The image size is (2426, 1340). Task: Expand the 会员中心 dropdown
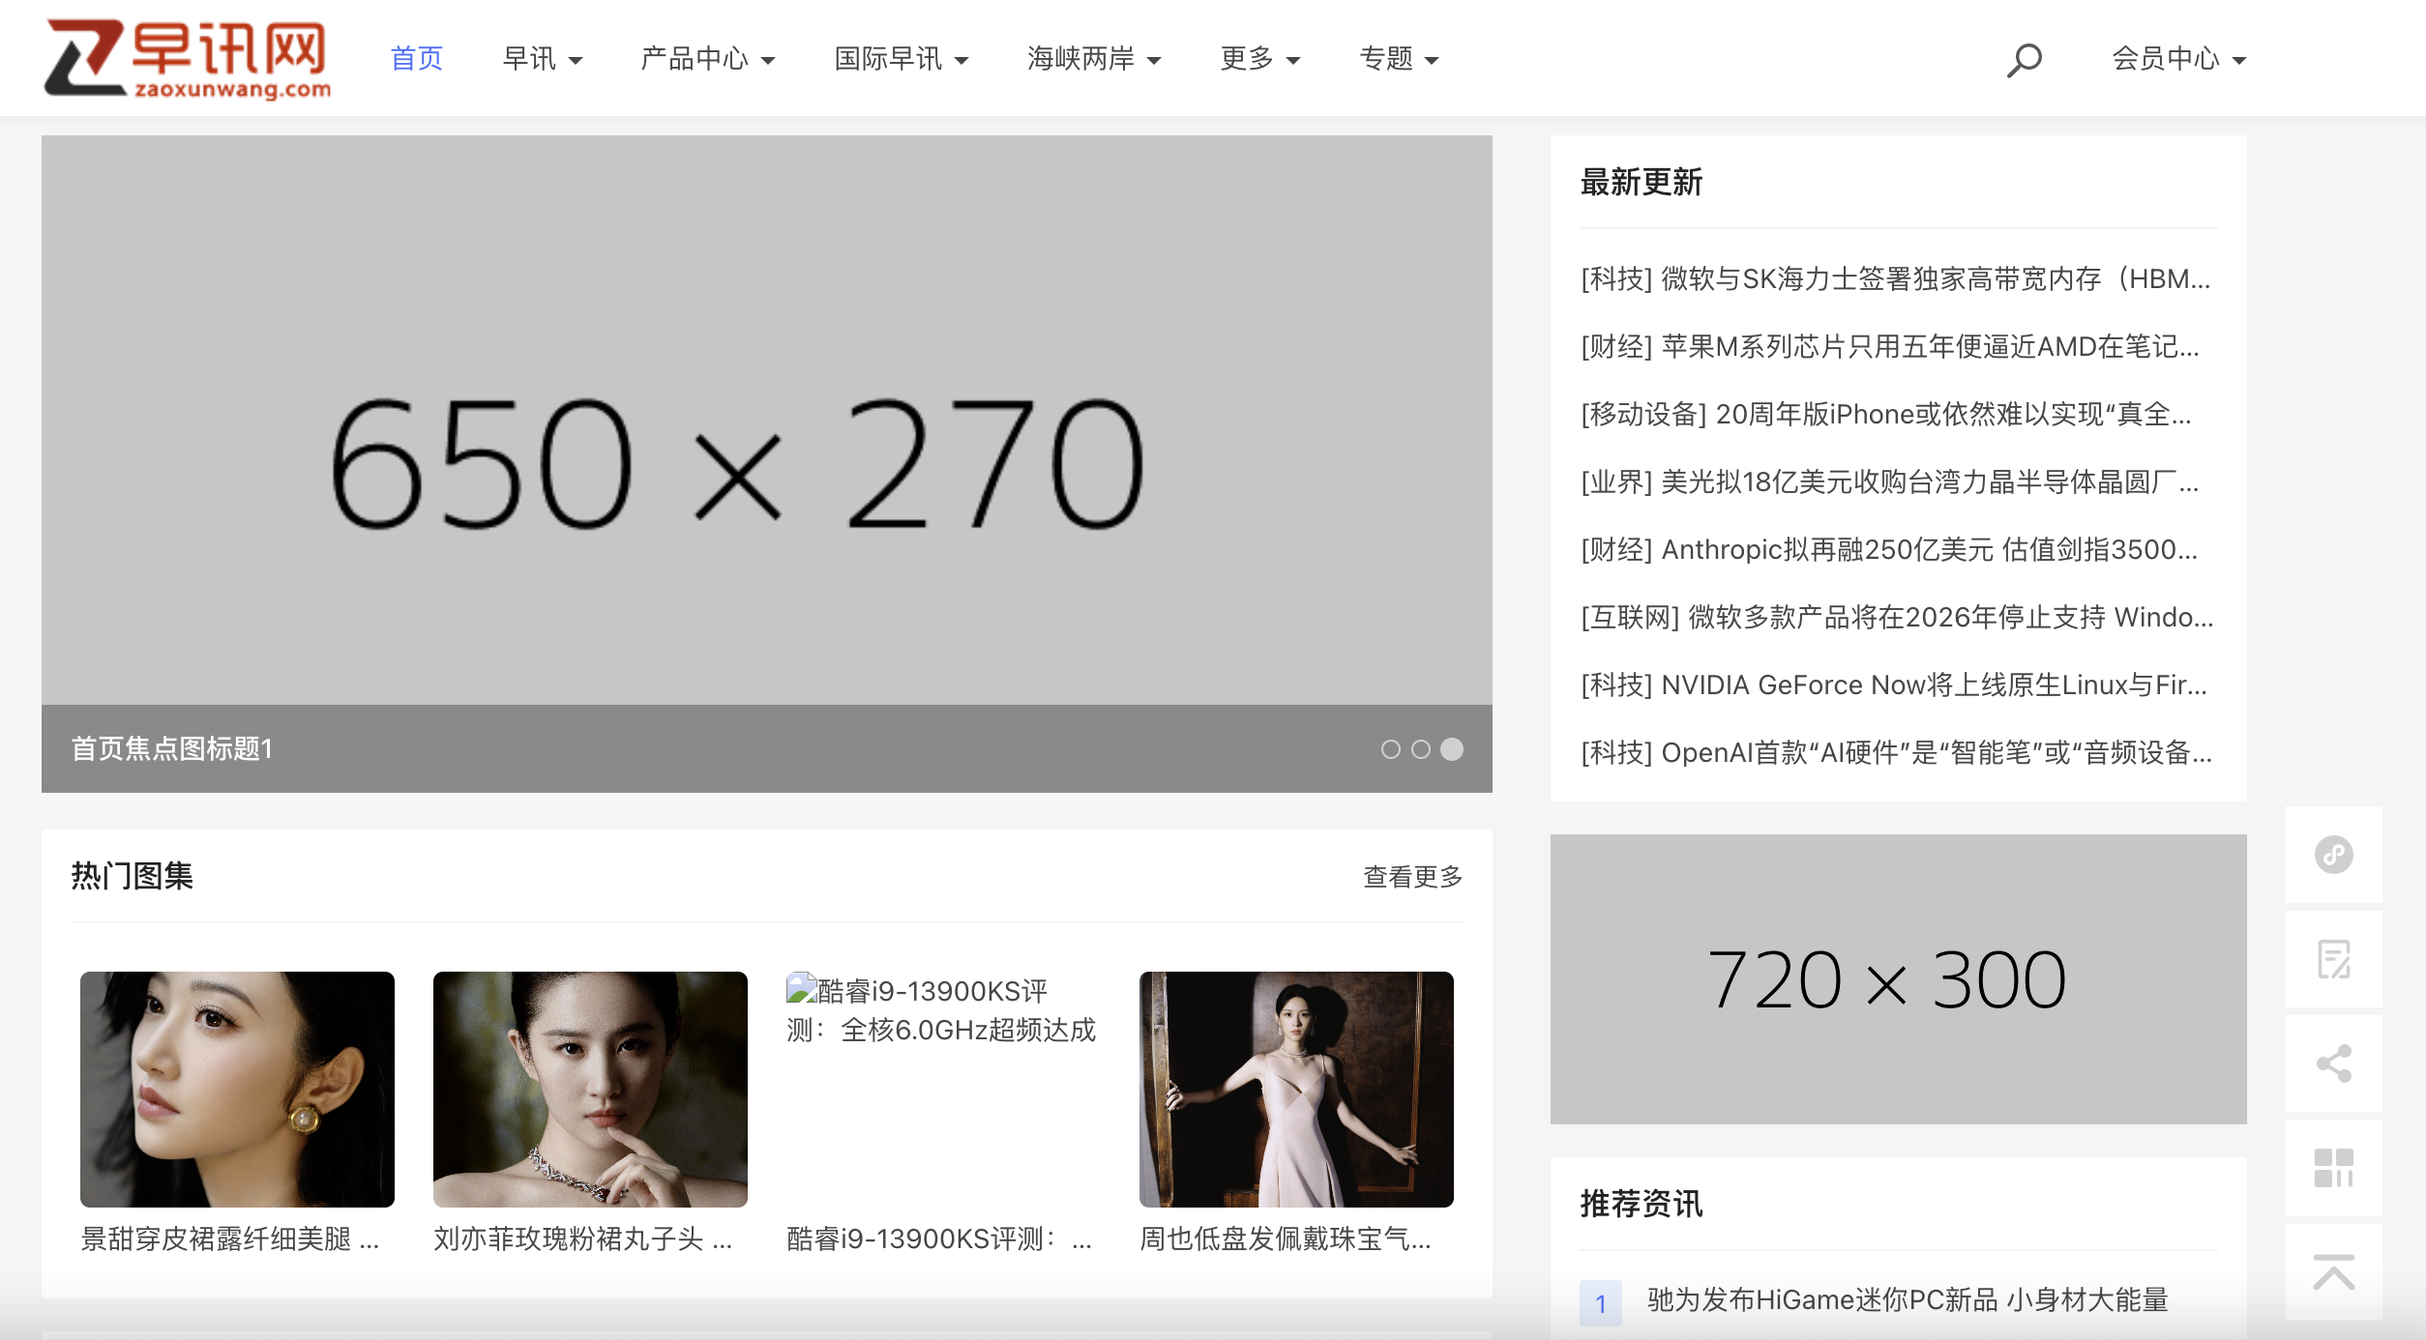2177,59
